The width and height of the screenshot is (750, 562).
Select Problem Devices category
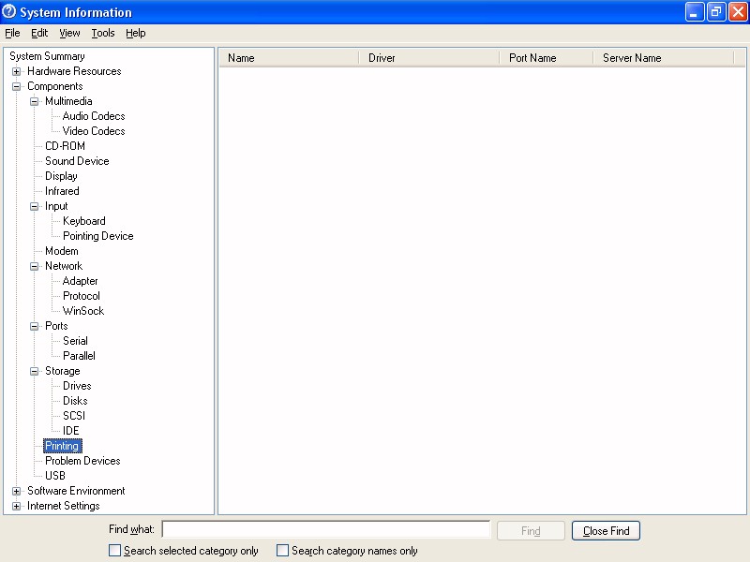point(82,461)
